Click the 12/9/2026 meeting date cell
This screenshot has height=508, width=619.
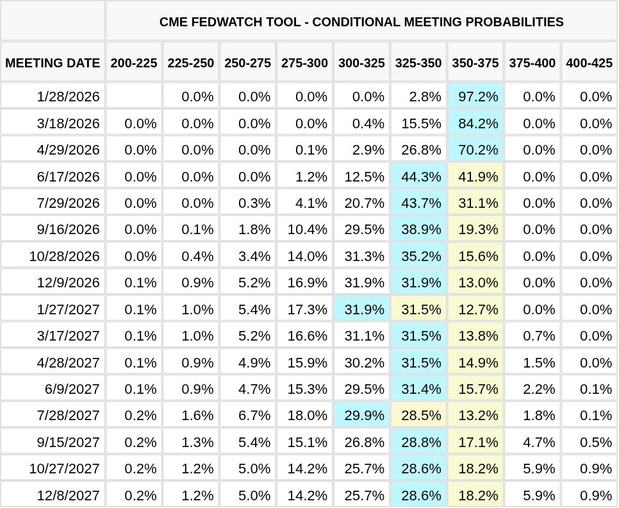(68, 282)
